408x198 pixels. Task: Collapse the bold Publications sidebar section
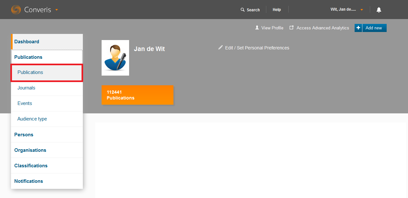pyautogui.click(x=47, y=57)
